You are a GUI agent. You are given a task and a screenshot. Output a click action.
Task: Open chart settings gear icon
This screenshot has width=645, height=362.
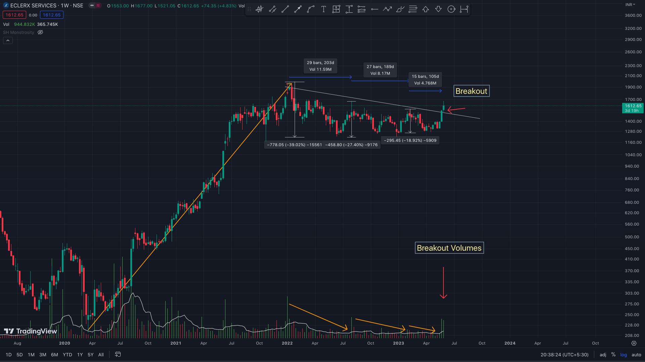(x=634, y=343)
